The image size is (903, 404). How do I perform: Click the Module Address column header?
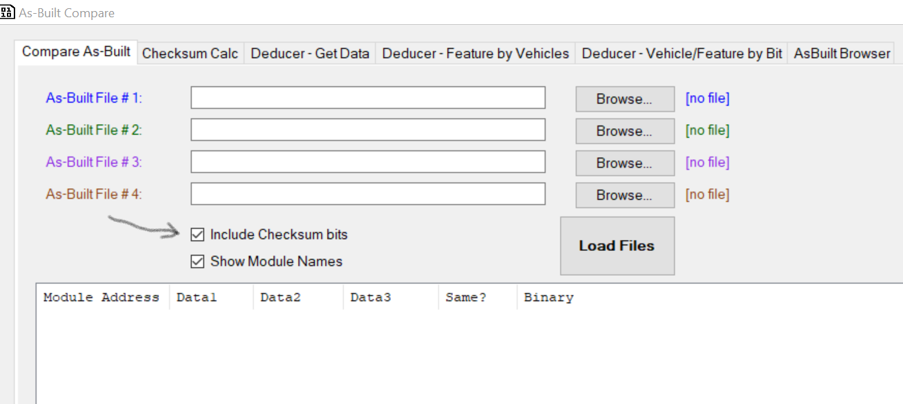coord(101,298)
